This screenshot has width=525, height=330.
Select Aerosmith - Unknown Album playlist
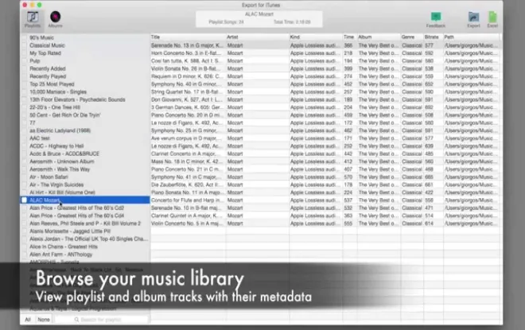tap(61, 161)
